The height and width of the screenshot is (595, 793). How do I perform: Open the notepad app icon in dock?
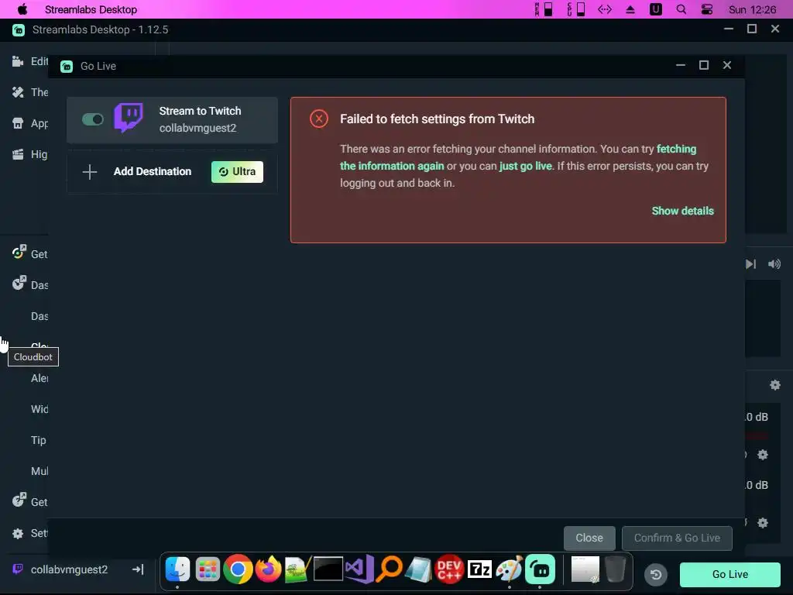(x=419, y=569)
